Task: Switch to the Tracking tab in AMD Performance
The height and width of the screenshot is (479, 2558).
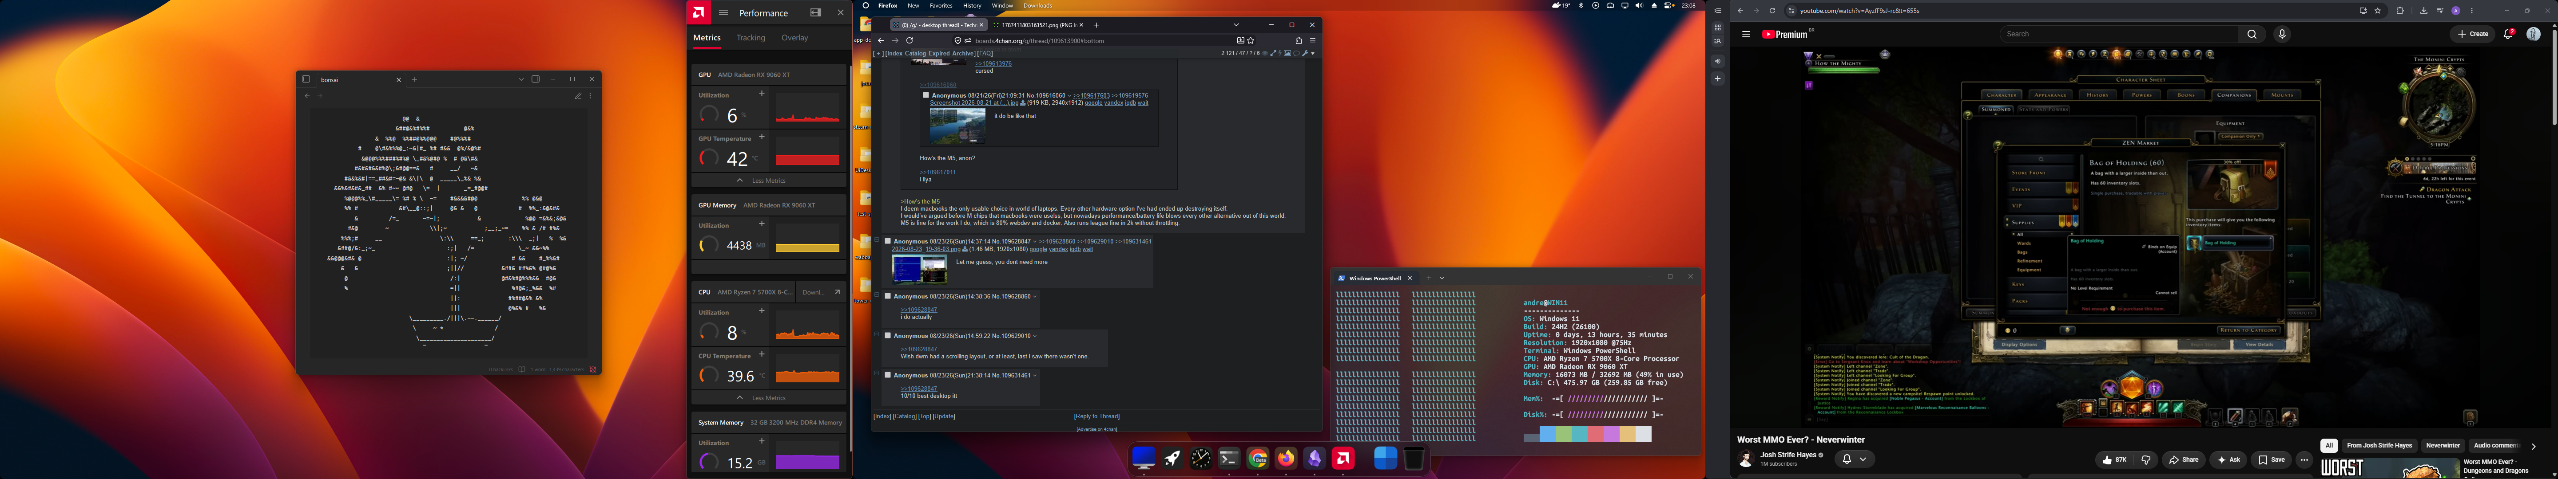Action: click(x=751, y=38)
